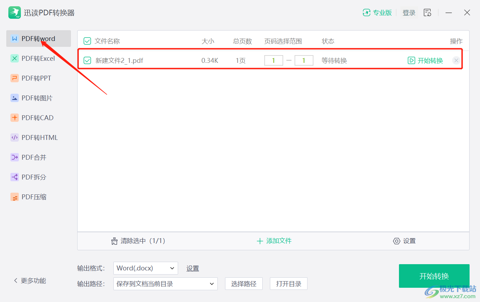Click the end page number field

click(x=304, y=60)
